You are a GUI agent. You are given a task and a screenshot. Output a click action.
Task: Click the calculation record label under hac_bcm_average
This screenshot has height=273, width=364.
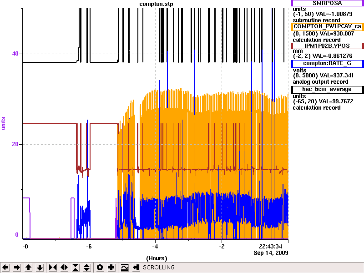317,108
